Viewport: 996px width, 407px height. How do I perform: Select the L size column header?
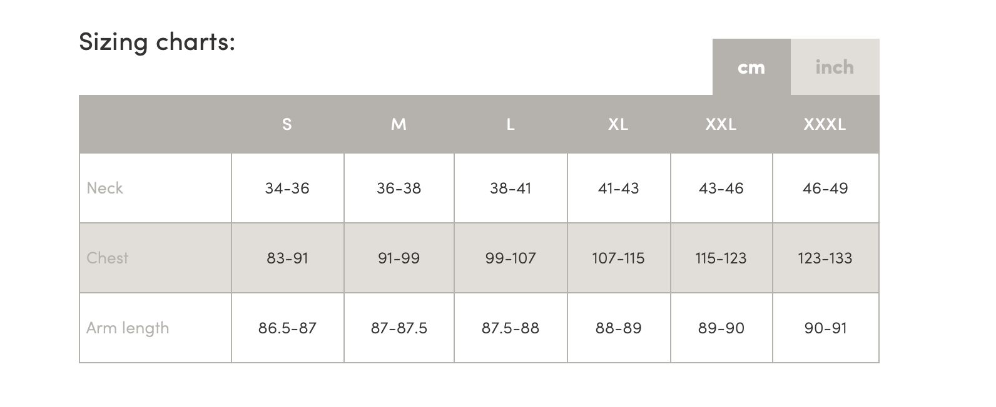click(511, 124)
